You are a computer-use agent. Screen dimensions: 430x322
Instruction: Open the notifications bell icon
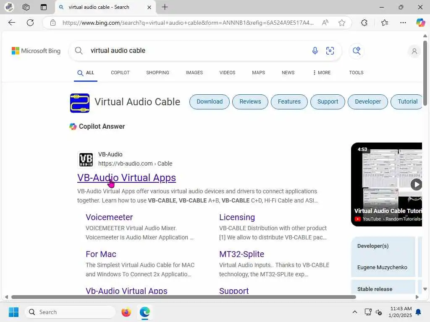[418, 312]
